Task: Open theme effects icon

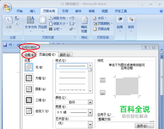Action: (x=17, y=29)
